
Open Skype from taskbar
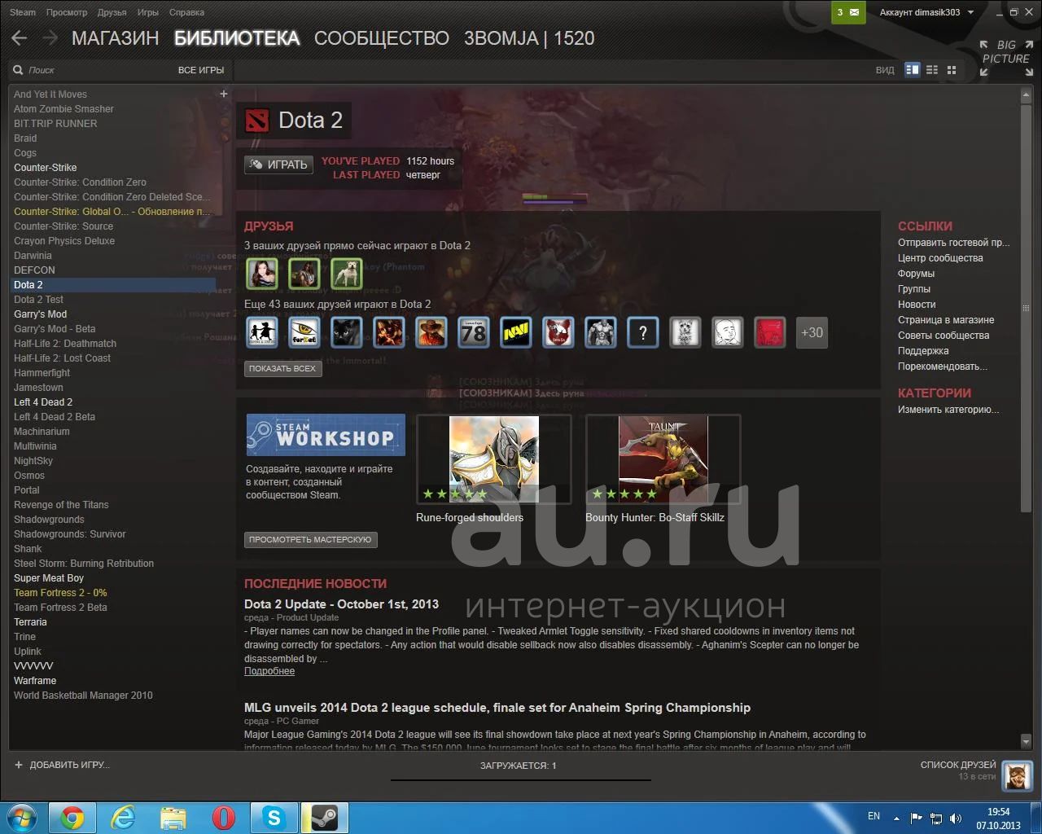[274, 818]
